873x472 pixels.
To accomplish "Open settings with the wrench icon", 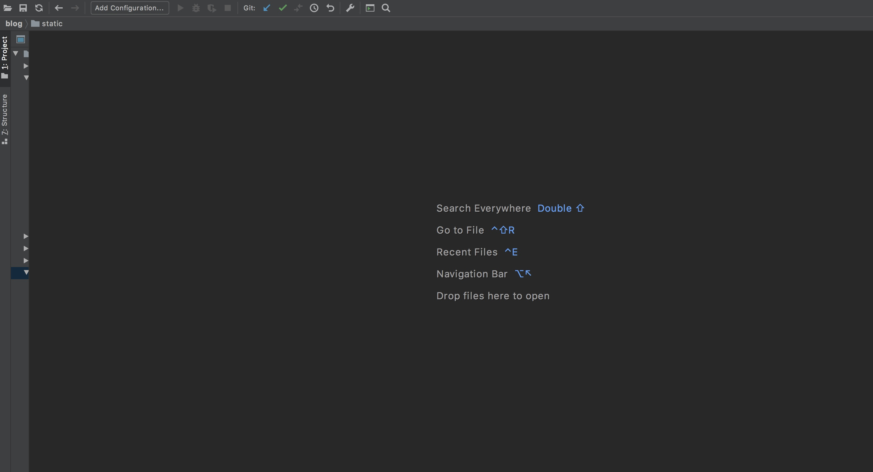I will click(x=350, y=8).
